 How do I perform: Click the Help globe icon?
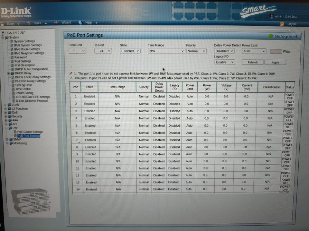[80, 22]
